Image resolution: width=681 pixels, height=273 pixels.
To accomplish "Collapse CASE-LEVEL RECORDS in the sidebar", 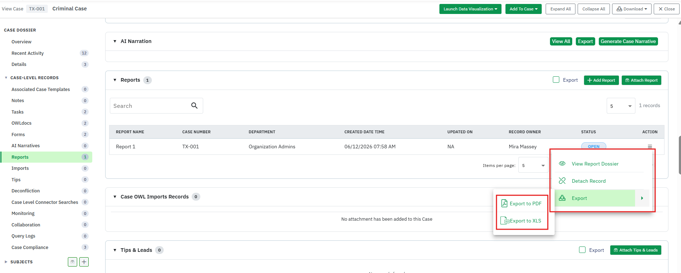I will 6,78.
